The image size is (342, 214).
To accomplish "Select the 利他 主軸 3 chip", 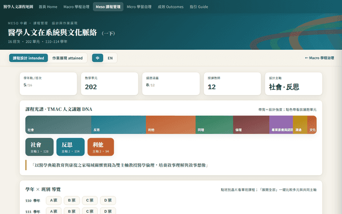I will tap(101, 147).
